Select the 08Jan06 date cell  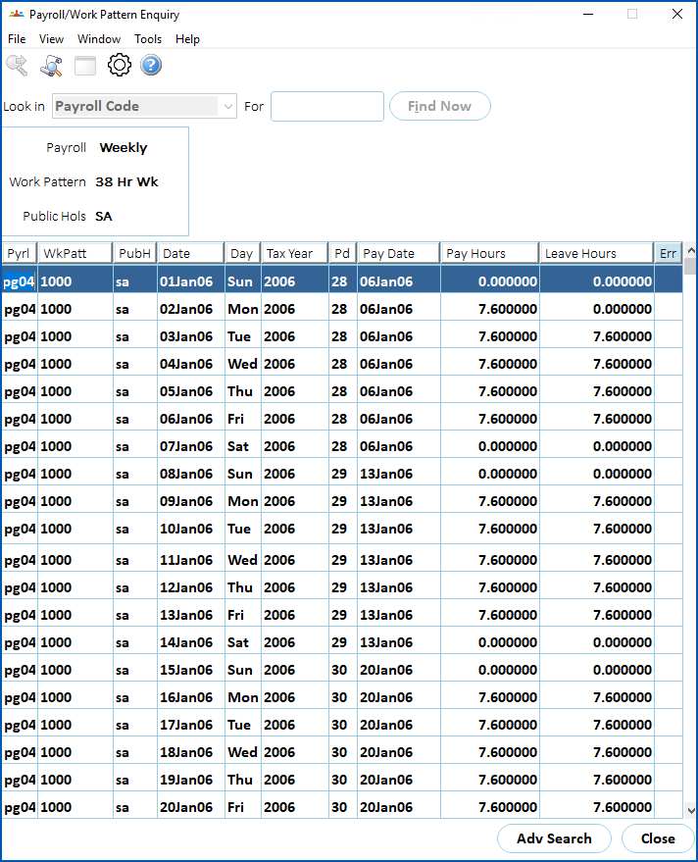click(x=191, y=474)
